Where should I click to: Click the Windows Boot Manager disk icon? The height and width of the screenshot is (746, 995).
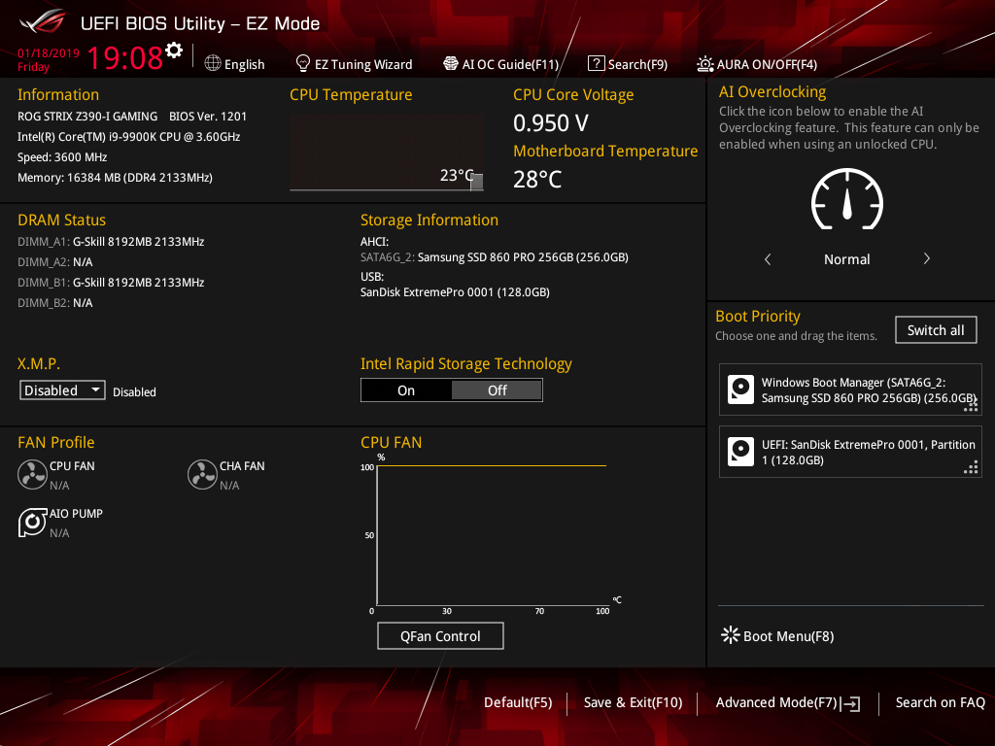pos(740,390)
